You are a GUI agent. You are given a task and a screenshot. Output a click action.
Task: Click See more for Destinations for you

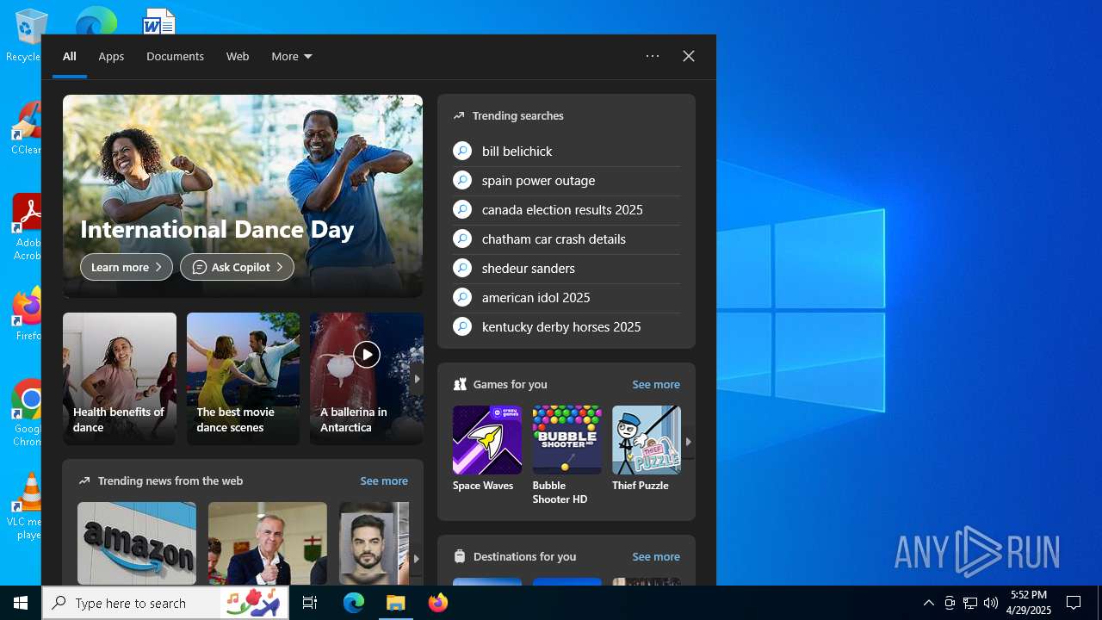coord(656,556)
